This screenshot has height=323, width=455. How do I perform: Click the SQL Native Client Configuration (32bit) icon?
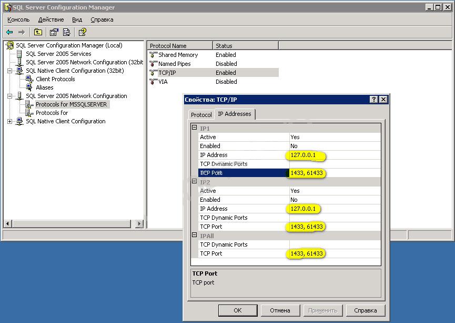(x=19, y=71)
